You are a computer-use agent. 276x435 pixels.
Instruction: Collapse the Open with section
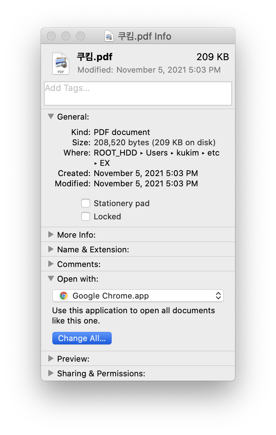[51, 278]
